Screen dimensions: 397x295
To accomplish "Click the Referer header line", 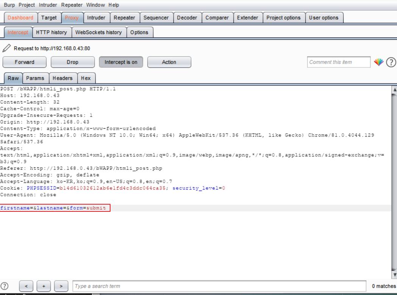I will coord(81,168).
